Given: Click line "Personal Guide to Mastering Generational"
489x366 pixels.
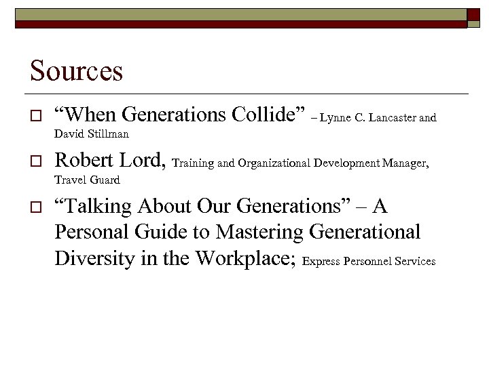Looking at the screenshot, I should click(238, 232).
